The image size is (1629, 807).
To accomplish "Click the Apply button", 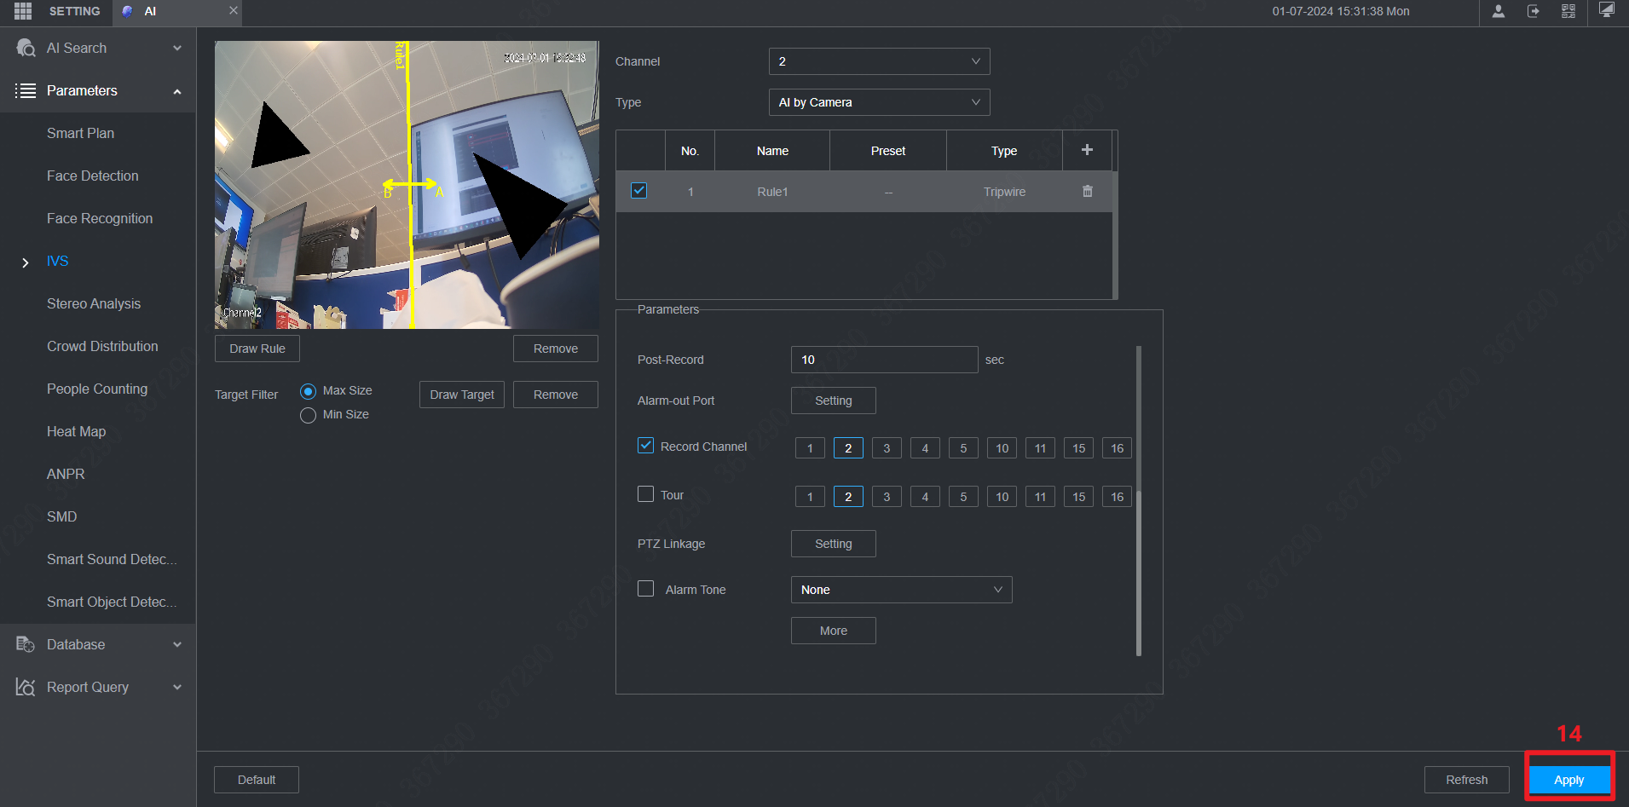I will [x=1568, y=779].
